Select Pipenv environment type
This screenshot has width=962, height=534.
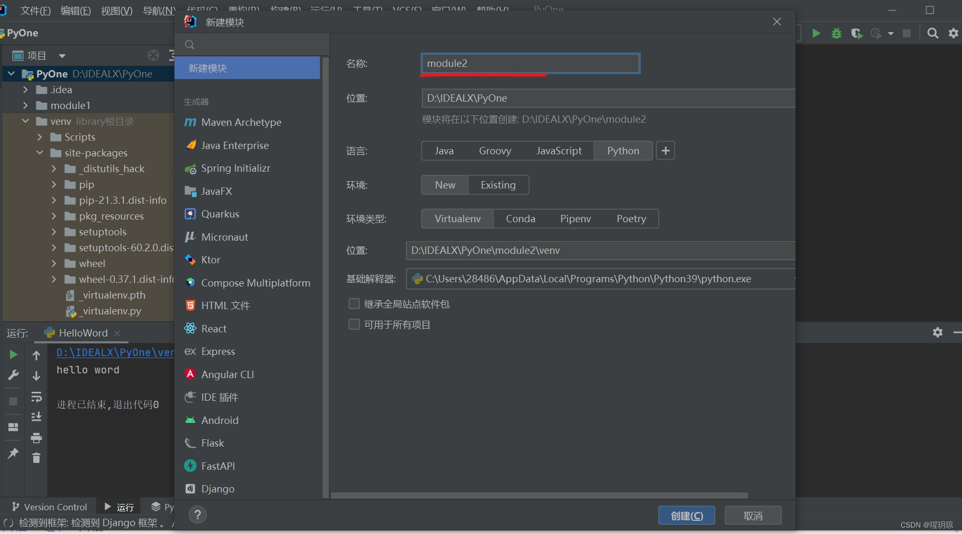pos(575,219)
